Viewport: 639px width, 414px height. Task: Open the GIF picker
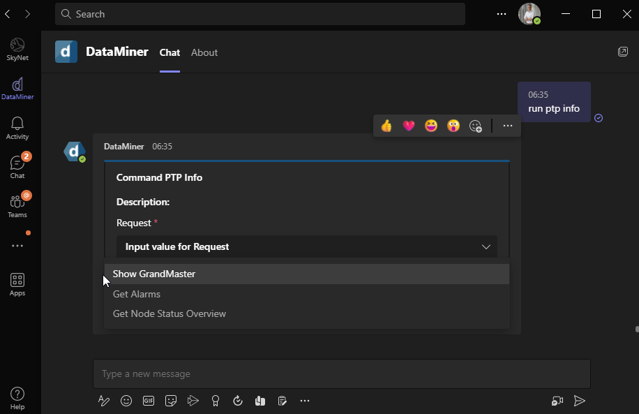tap(149, 401)
